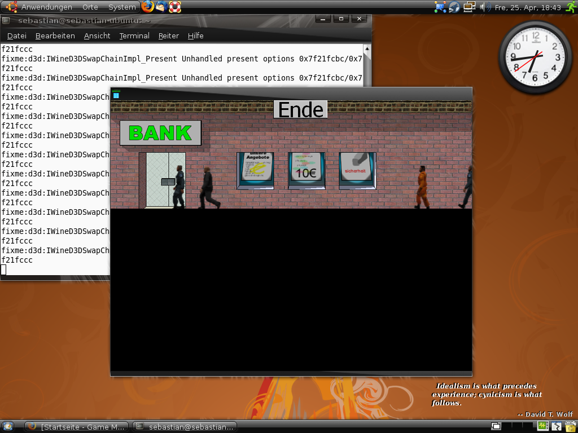
Task: Click the terminal scrollbar up arrow
Action: (367, 48)
